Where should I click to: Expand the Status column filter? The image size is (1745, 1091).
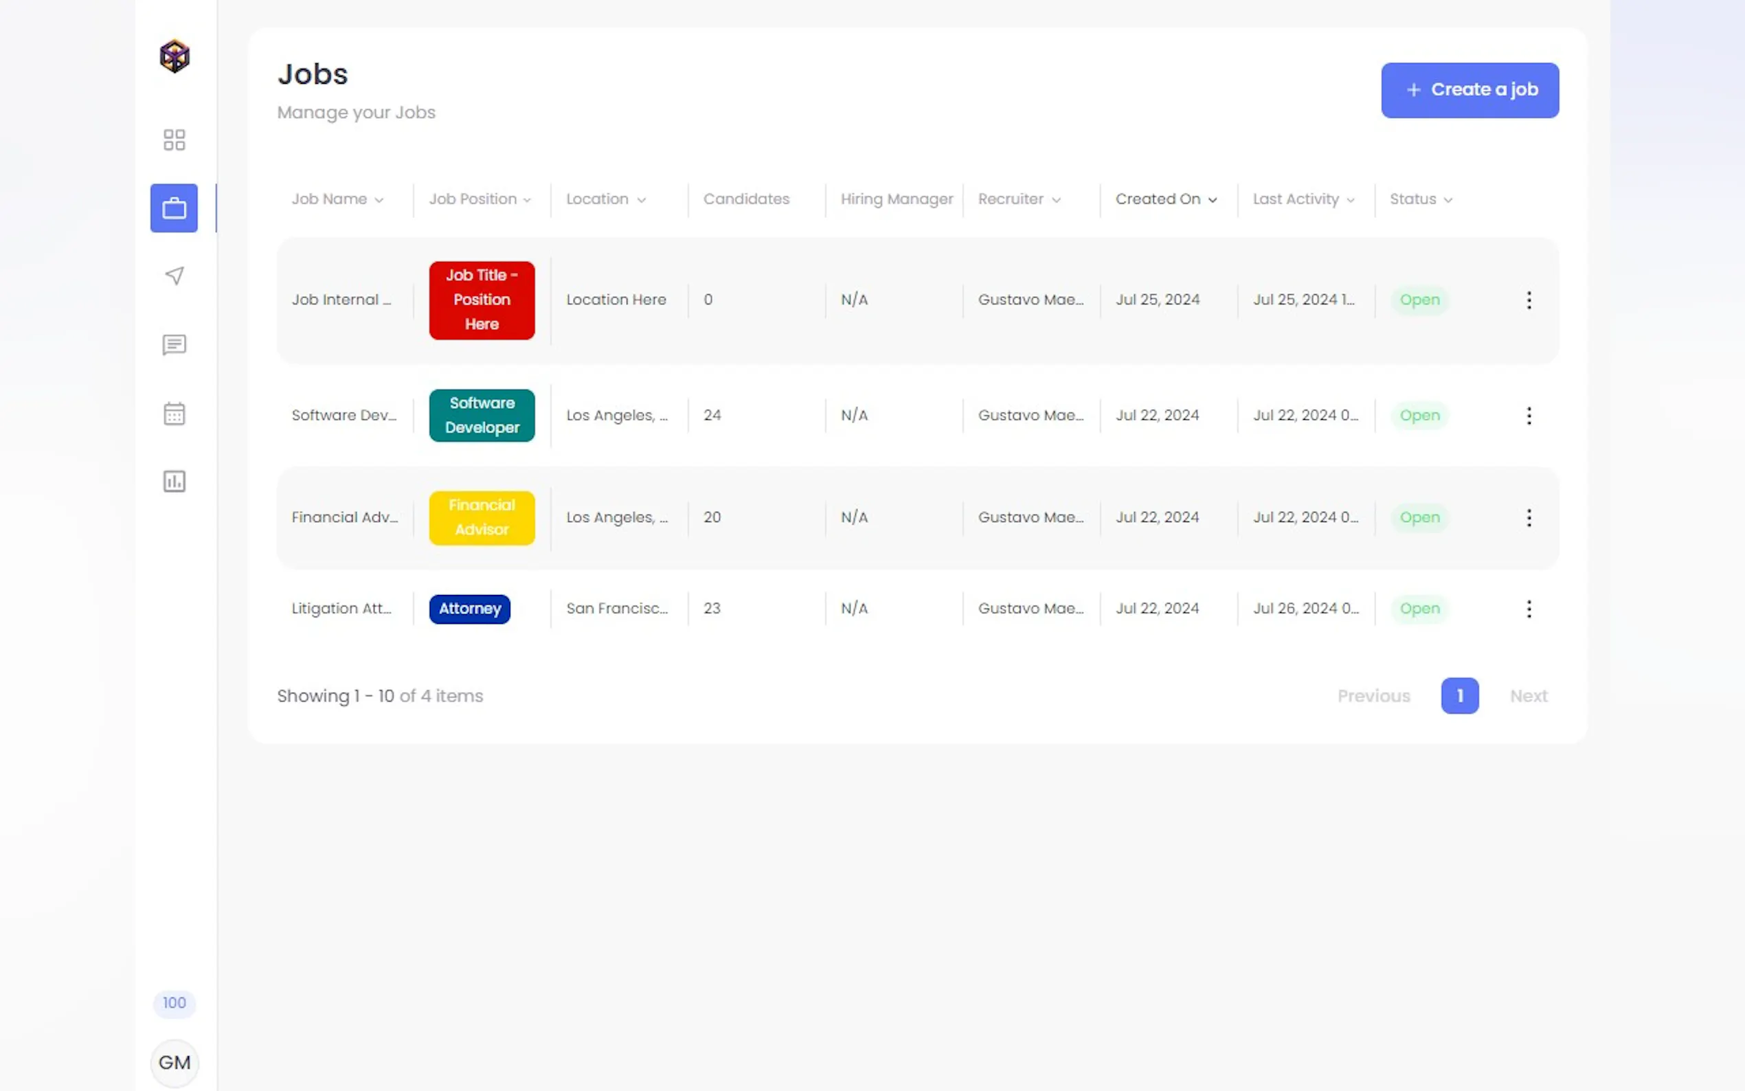[x=1420, y=199]
